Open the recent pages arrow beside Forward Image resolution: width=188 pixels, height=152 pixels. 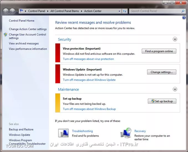pyautogui.click(x=17, y=11)
